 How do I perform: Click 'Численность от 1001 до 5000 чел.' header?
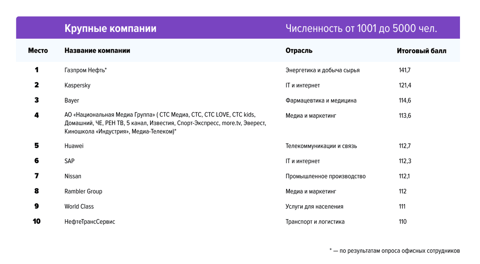[362, 29]
